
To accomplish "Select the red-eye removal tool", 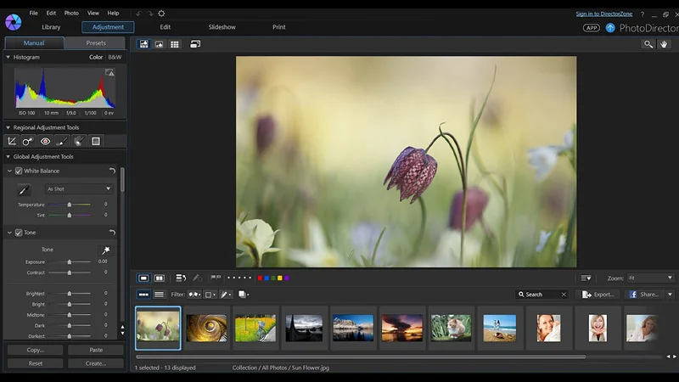I will [45, 141].
